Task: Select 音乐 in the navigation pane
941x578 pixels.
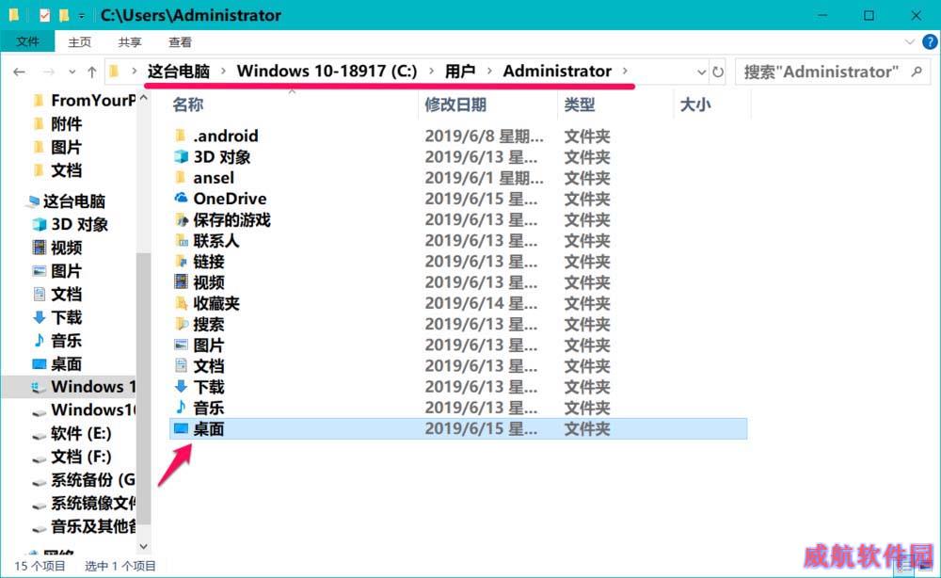Action: (x=57, y=341)
